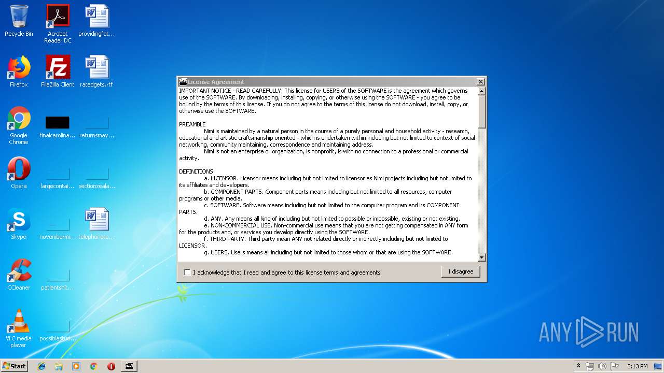Select the patientshit desktop file
664x373 pixels.
click(x=58, y=279)
